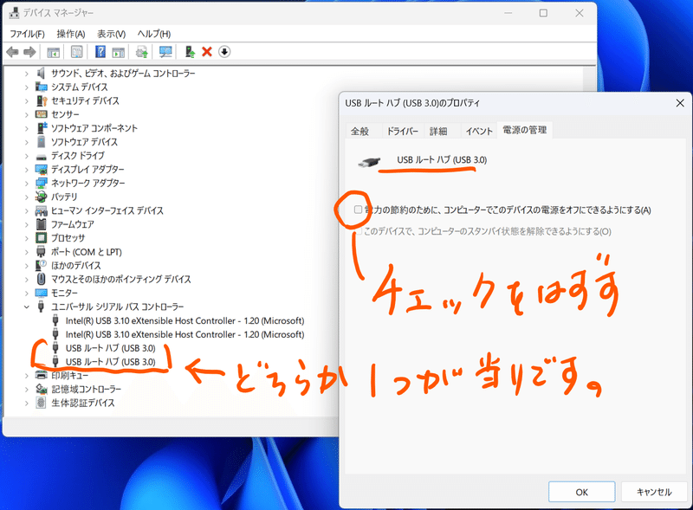Click the バッテリ battery icon
This screenshot has width=693, height=510.
41,197
